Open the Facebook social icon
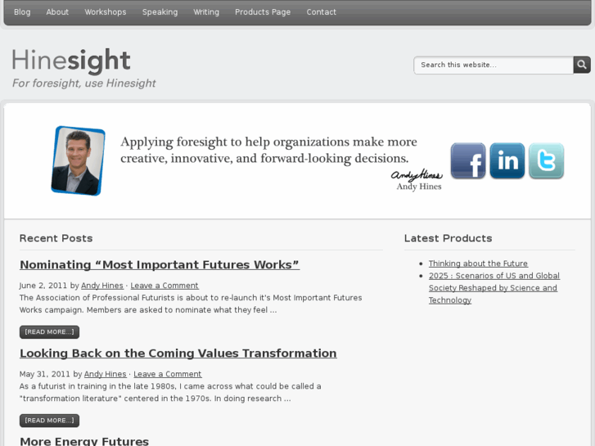Image resolution: width=595 pixels, height=446 pixels. click(467, 161)
